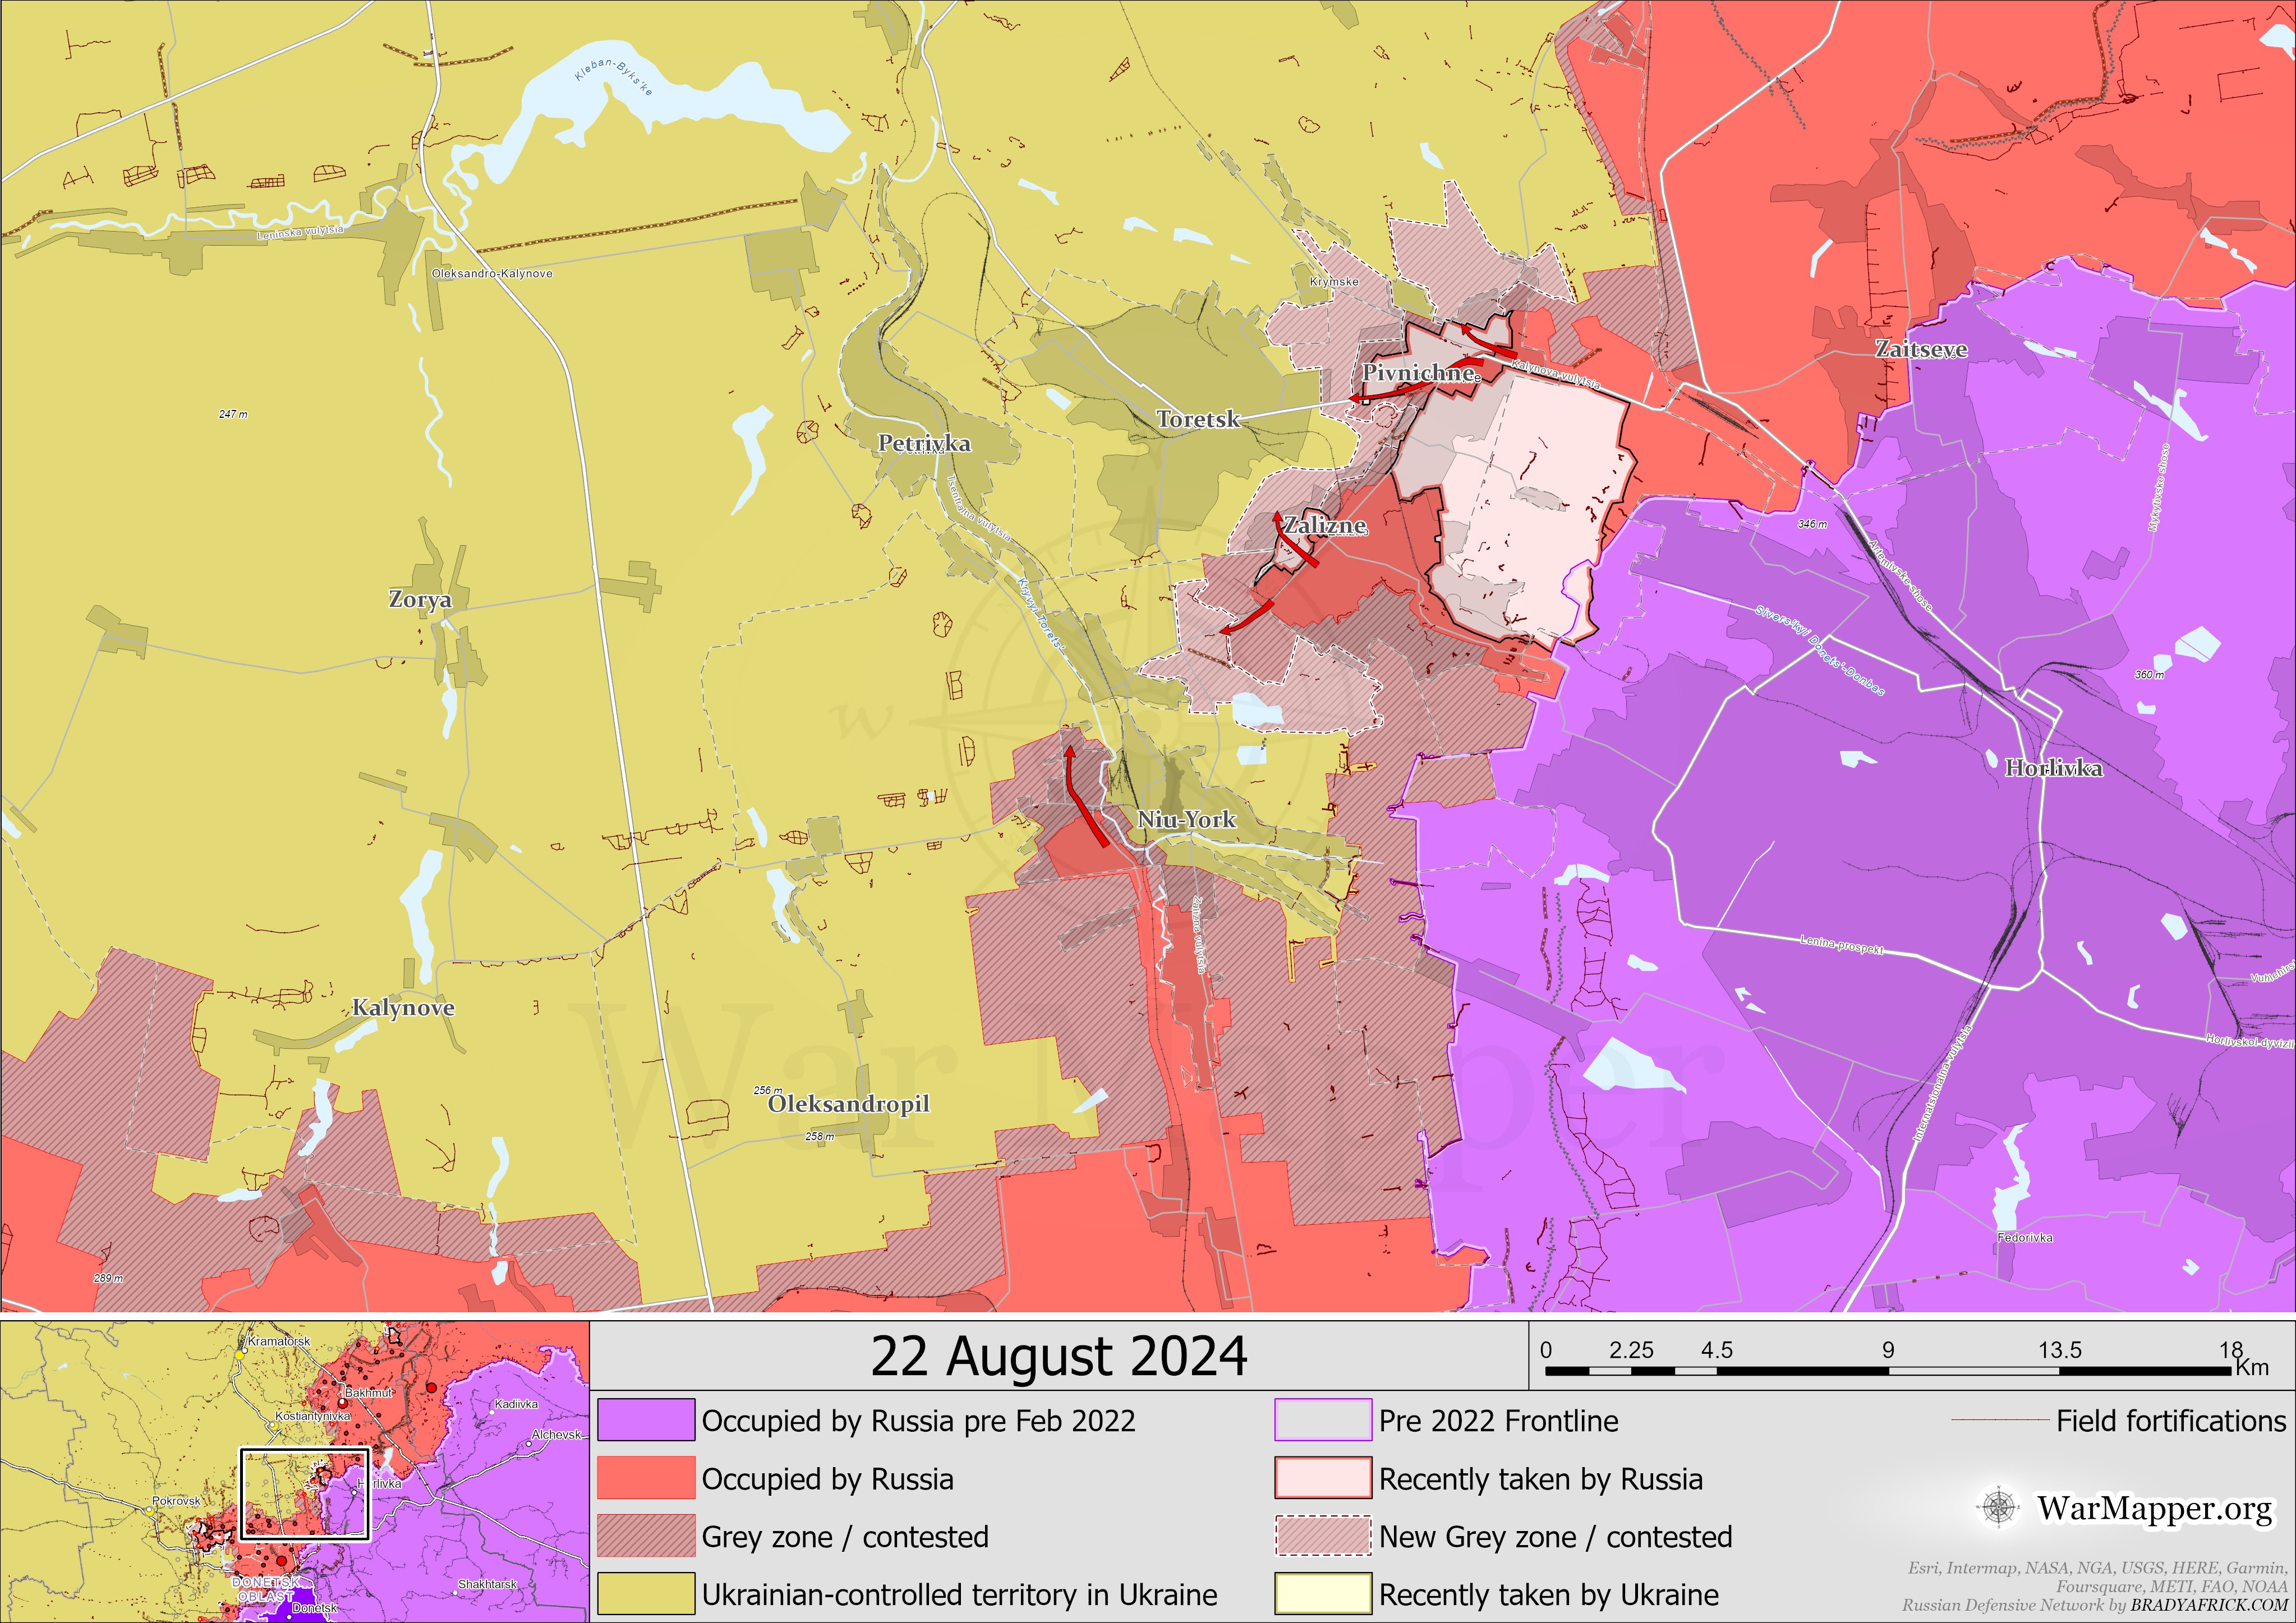Click the yellow Ukrainian-controlled territory swatch

pyautogui.click(x=646, y=1594)
